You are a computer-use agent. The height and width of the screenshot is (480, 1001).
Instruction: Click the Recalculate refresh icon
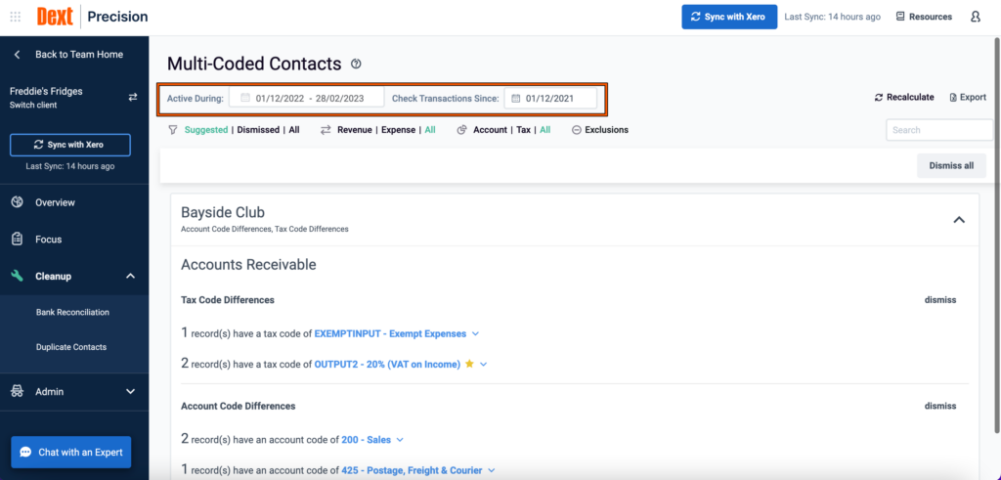[x=879, y=98]
